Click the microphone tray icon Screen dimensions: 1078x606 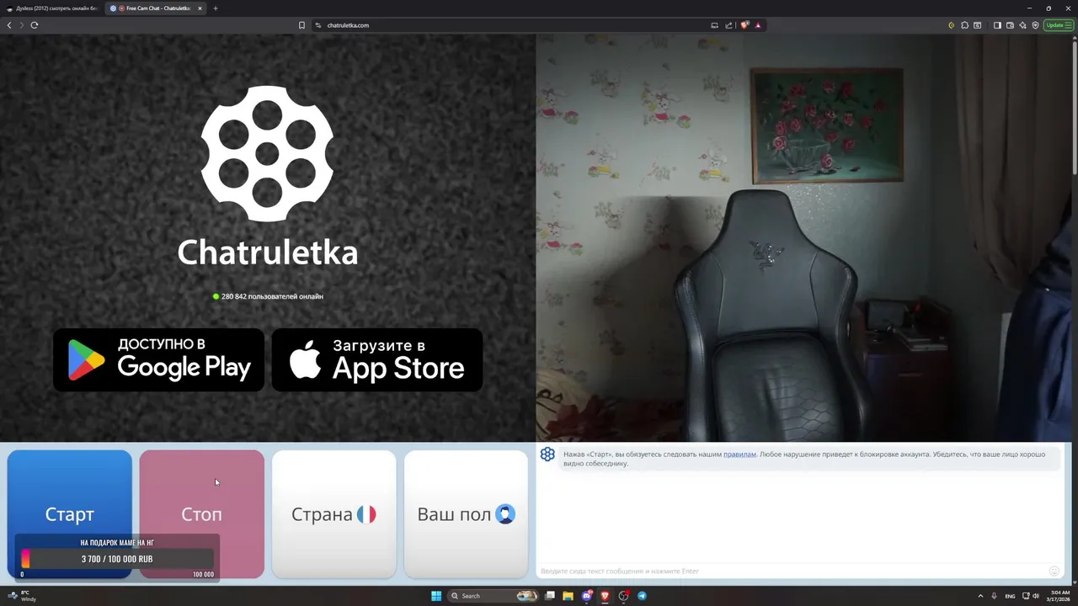point(995,596)
